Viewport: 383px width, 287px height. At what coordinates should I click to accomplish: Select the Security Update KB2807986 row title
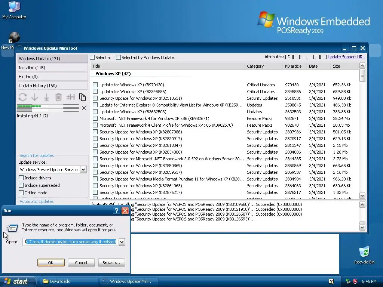(x=141, y=132)
